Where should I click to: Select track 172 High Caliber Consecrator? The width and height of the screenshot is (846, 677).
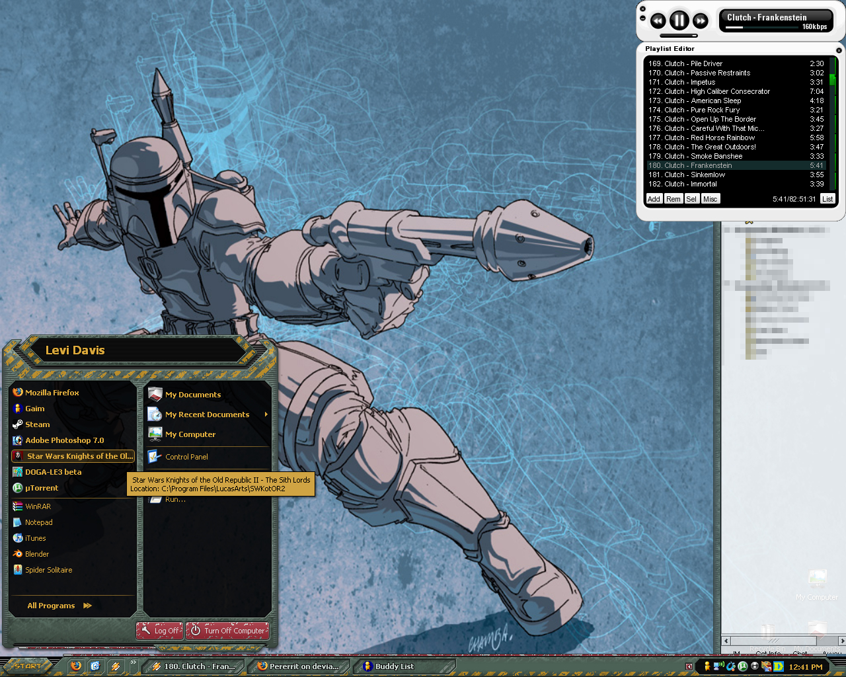(736, 92)
